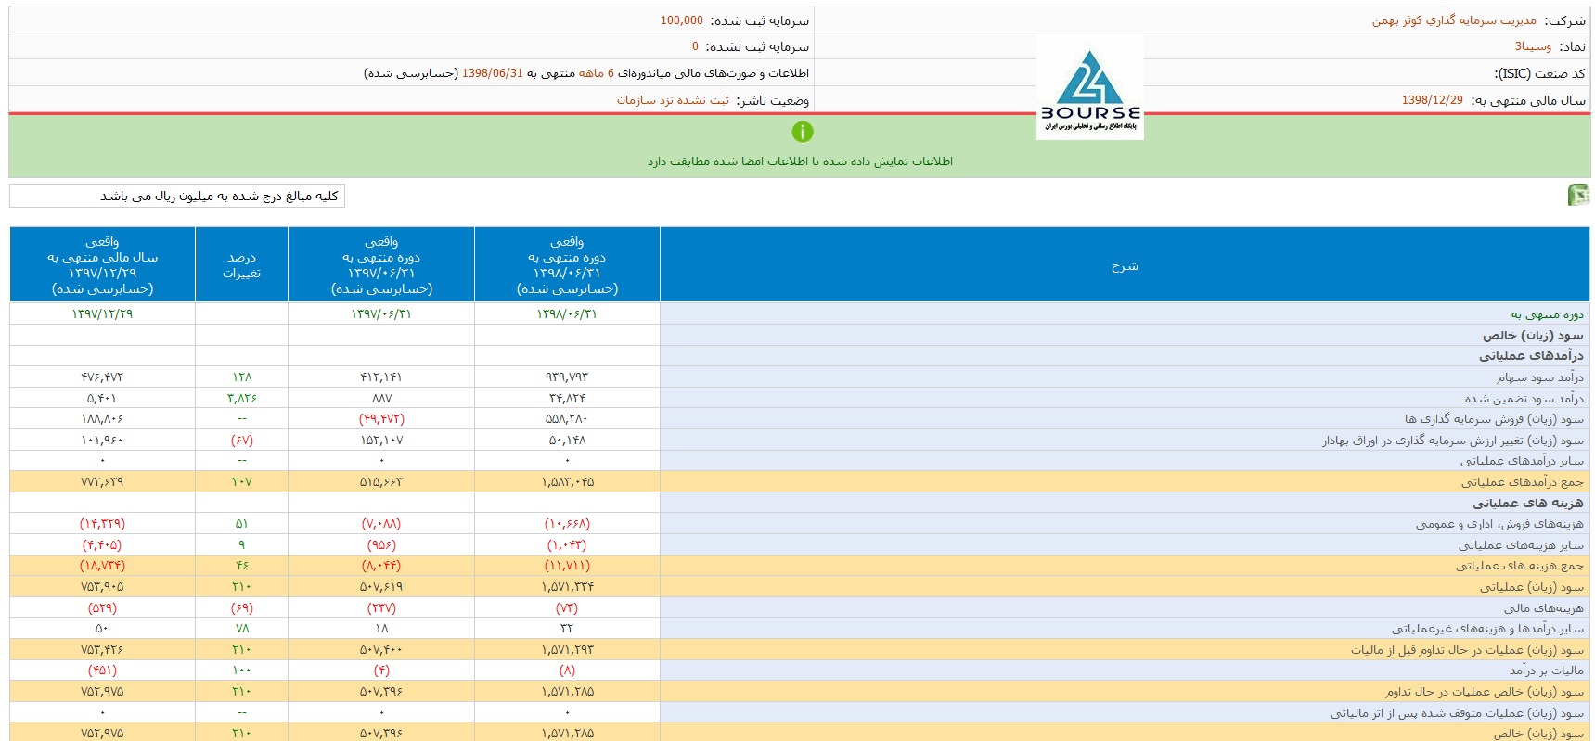Click the شرح column header
Viewport: 1595px width, 741px height.
click(x=1125, y=265)
